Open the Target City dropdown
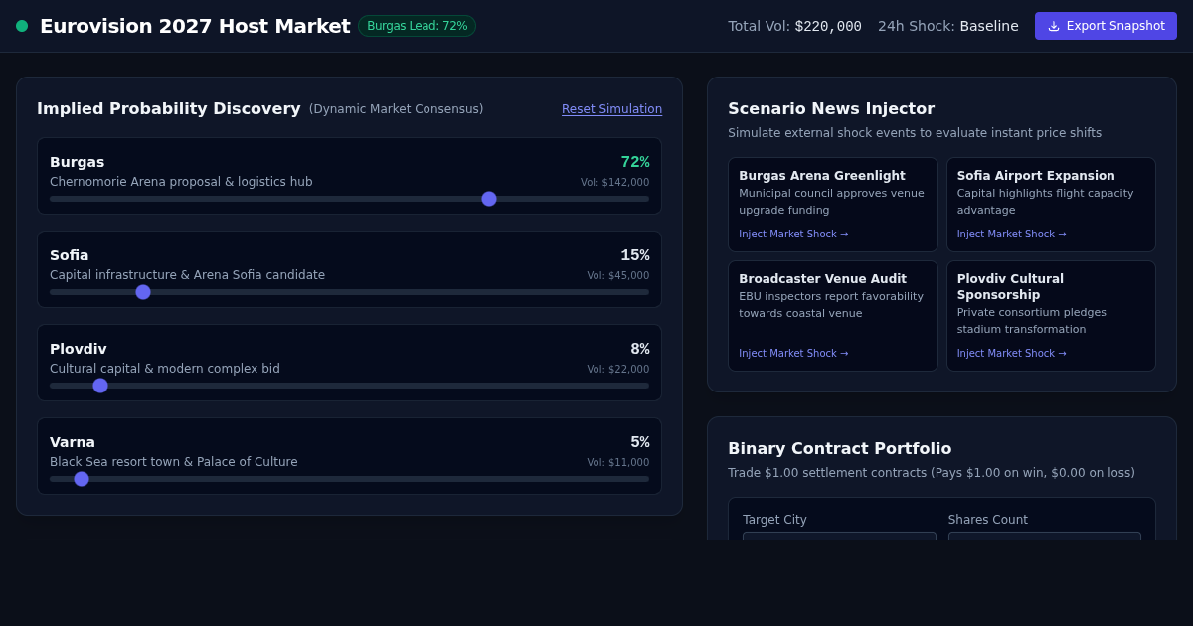The width and height of the screenshot is (1193, 626). 839,536
